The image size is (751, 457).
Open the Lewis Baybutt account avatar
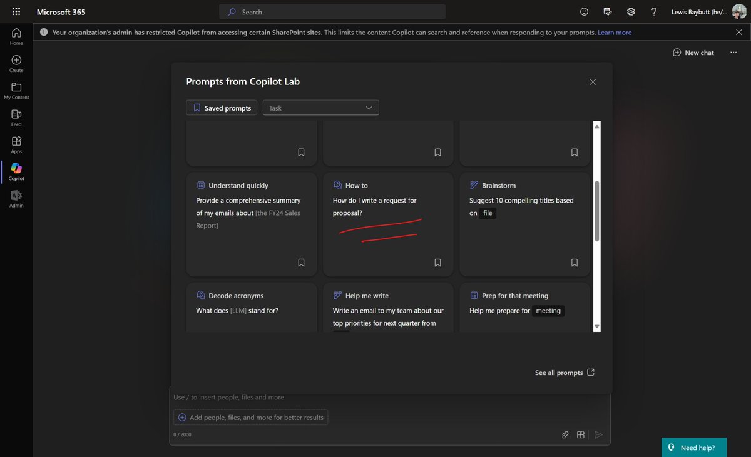(x=739, y=12)
